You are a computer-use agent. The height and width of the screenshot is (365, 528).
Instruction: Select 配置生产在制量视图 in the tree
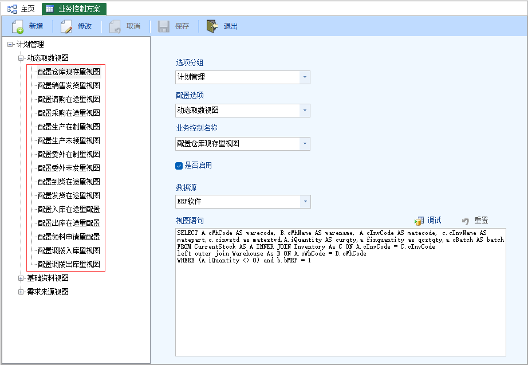69,127
